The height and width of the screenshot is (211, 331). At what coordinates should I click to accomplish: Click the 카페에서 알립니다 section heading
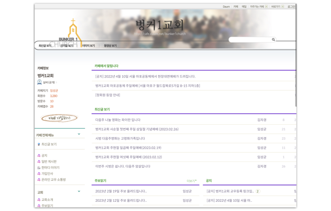pos(106,66)
